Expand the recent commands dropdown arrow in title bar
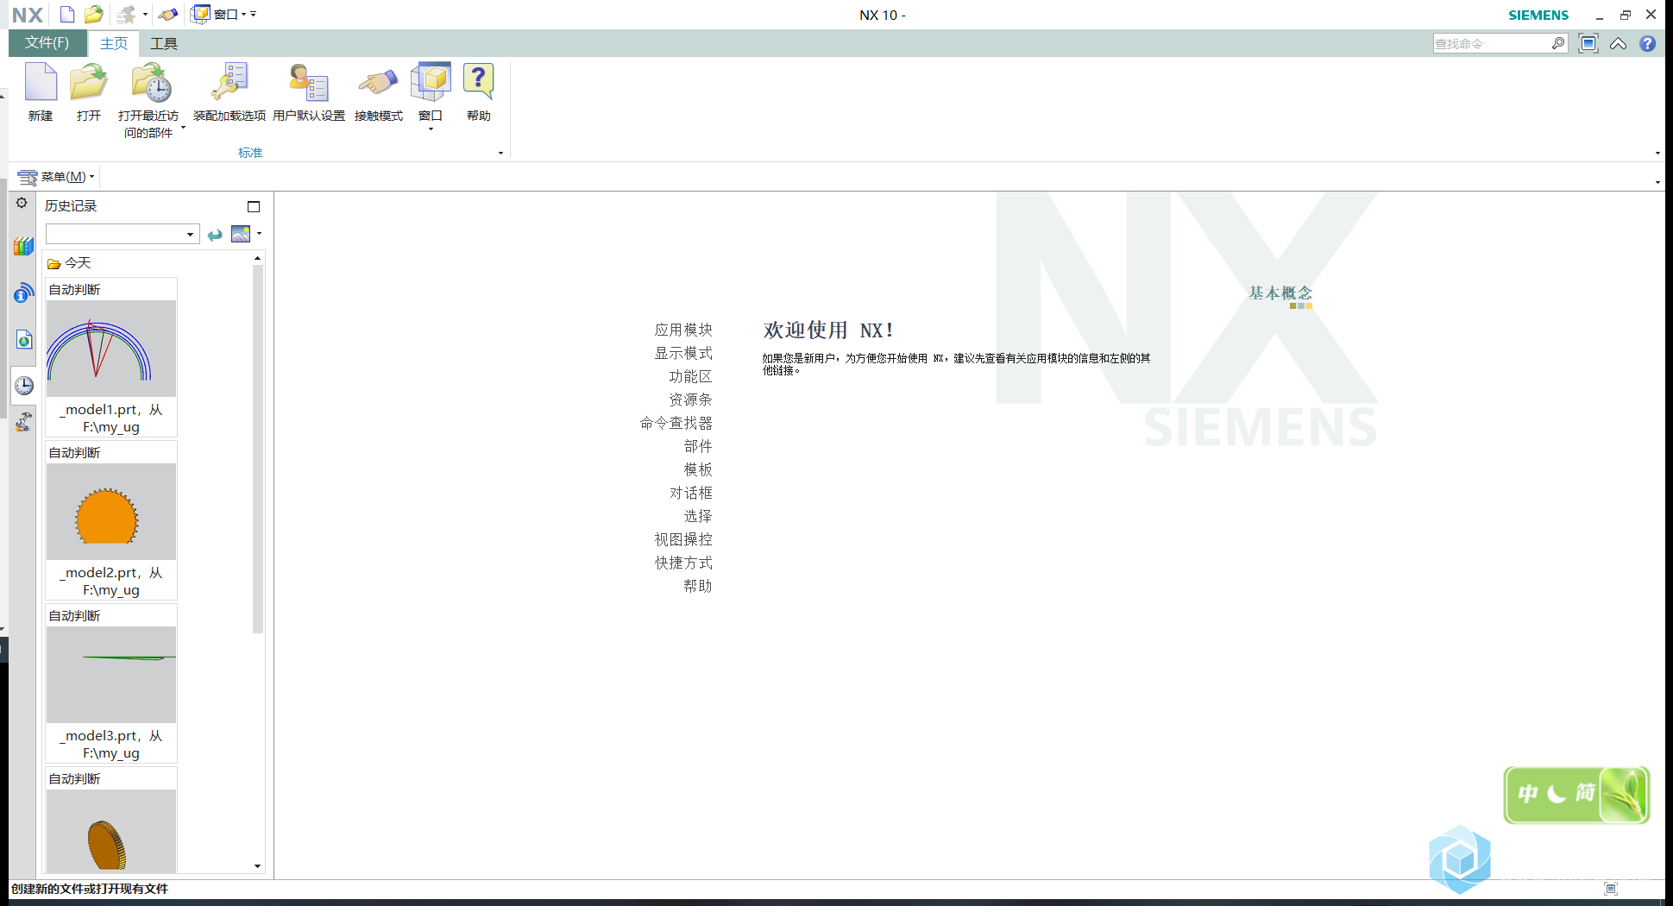Viewport: 1673px width, 906px height. (x=145, y=15)
